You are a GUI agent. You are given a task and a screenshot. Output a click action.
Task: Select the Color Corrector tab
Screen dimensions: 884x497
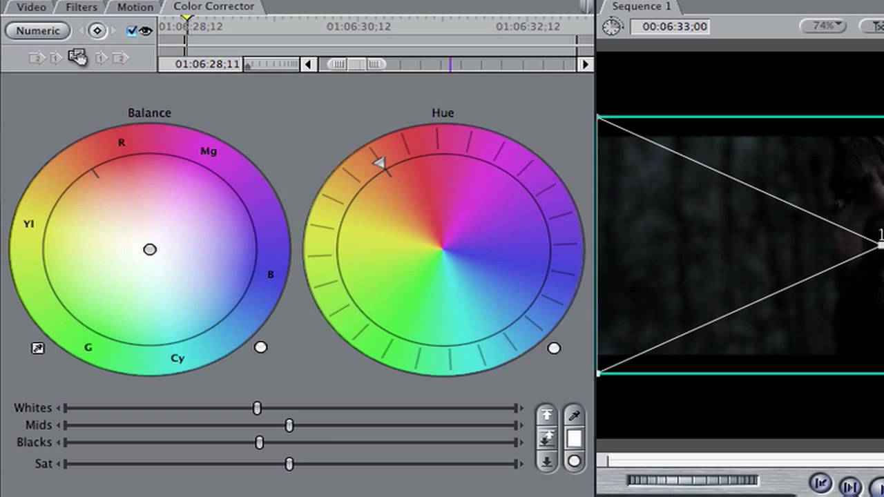(213, 6)
